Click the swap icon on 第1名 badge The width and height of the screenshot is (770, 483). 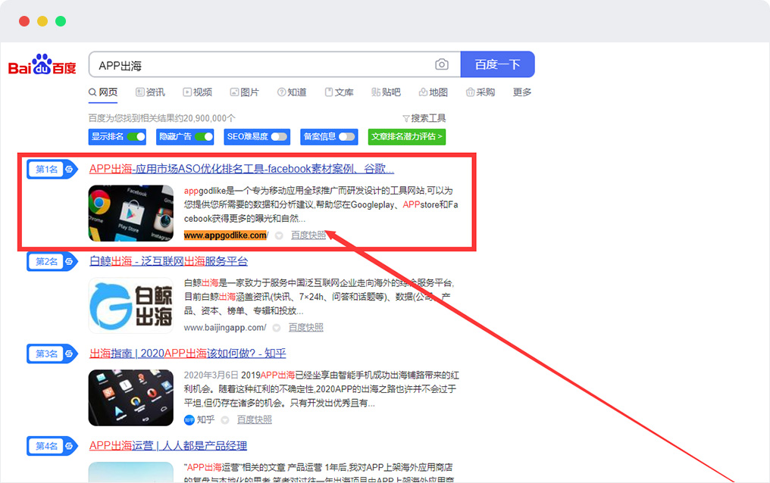pos(69,169)
